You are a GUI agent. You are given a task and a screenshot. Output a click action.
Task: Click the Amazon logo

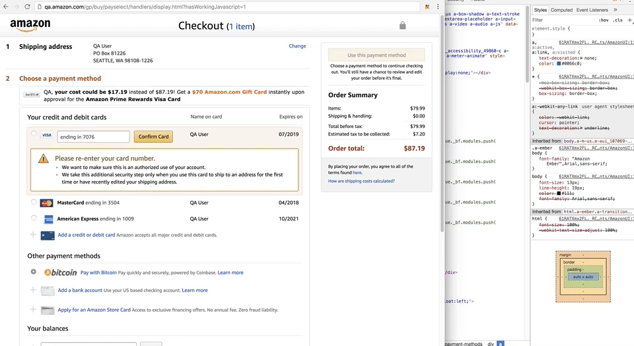[x=30, y=26]
